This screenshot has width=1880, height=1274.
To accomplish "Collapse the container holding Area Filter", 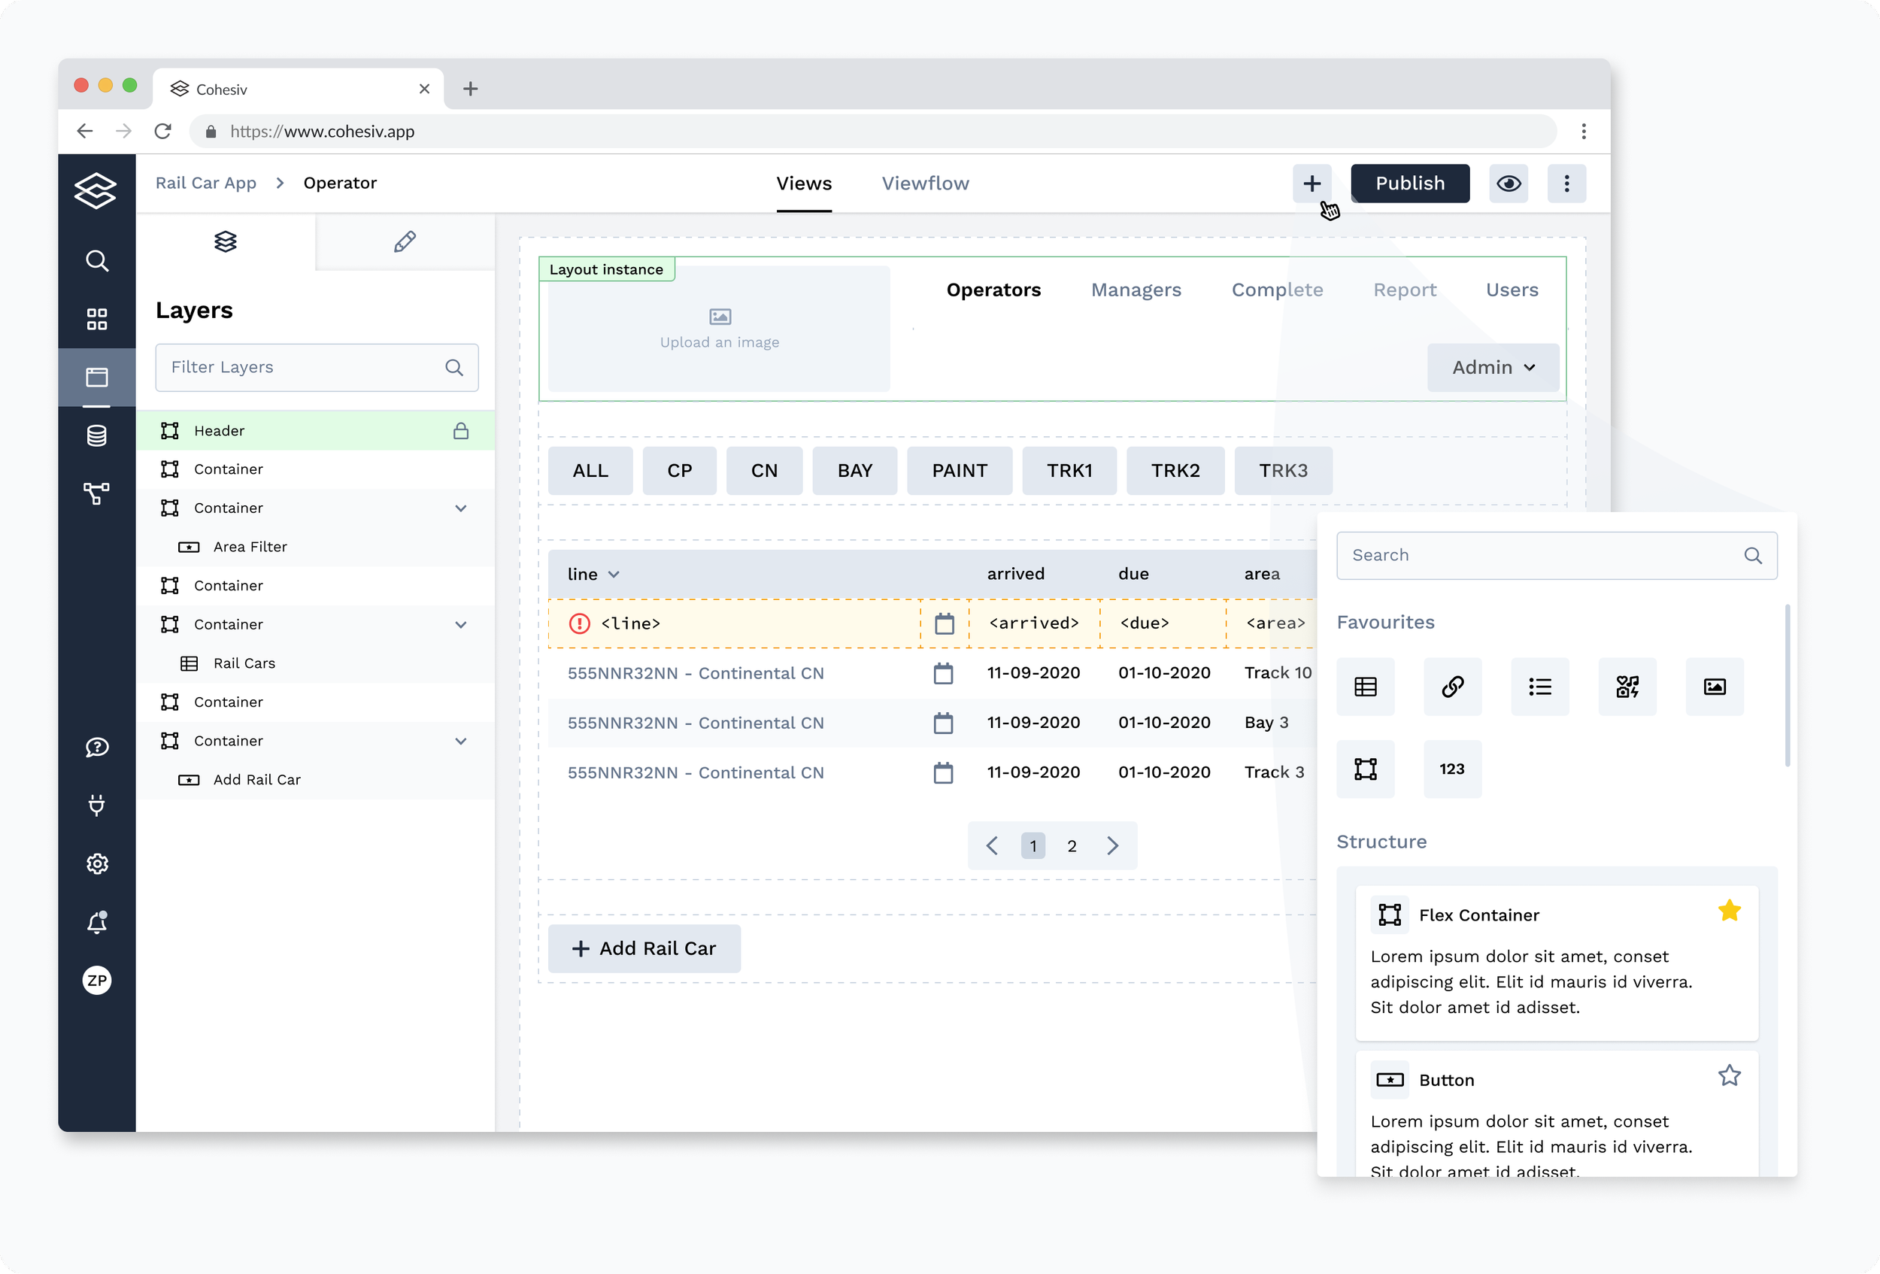I will coord(461,508).
